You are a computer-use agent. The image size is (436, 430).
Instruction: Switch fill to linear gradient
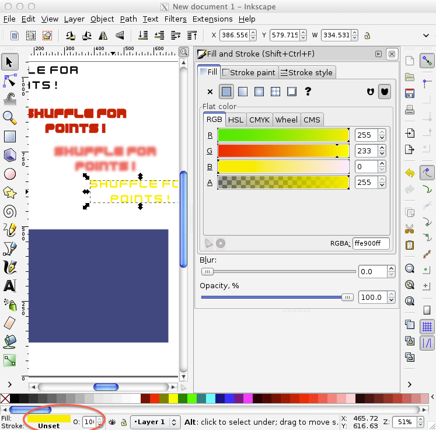pos(243,92)
